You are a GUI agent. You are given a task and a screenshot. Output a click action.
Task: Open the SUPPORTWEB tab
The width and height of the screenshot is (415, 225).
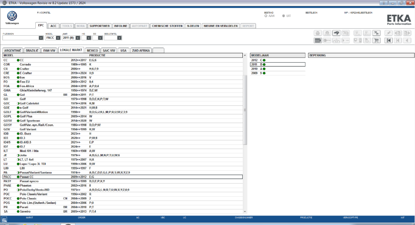pyautogui.click(x=100, y=26)
